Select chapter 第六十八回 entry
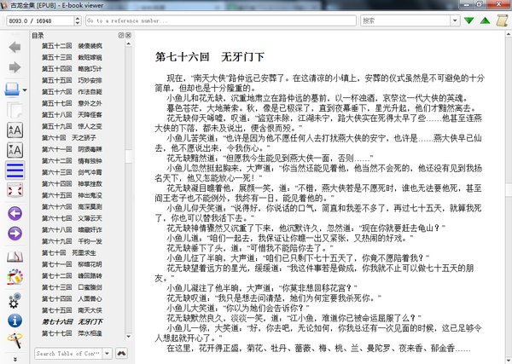512x364 pixels. point(72,230)
